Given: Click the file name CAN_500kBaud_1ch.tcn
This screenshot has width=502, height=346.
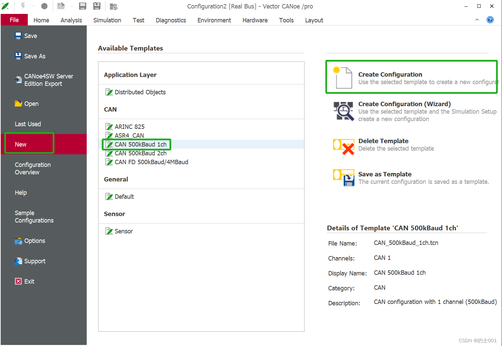Looking at the screenshot, I should point(406,243).
